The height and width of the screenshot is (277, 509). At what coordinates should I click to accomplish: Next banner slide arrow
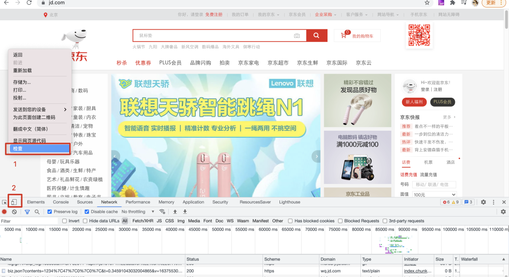point(317,156)
